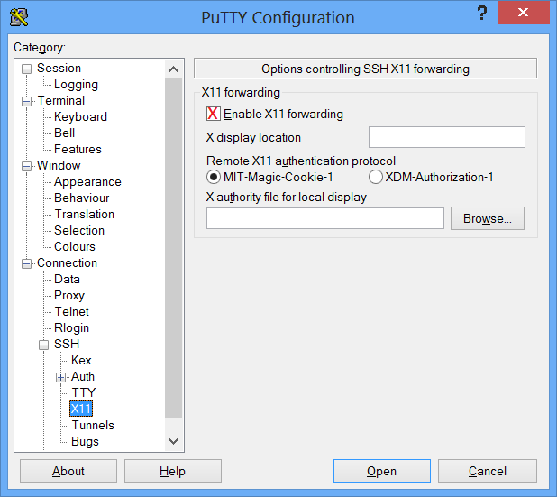The image size is (557, 497).
Task: Select Telnet category
Action: click(x=72, y=311)
